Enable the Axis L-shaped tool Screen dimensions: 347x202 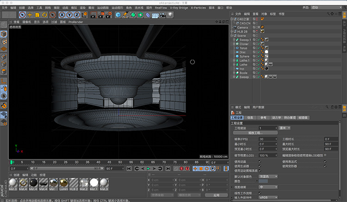[x=4, y=81]
